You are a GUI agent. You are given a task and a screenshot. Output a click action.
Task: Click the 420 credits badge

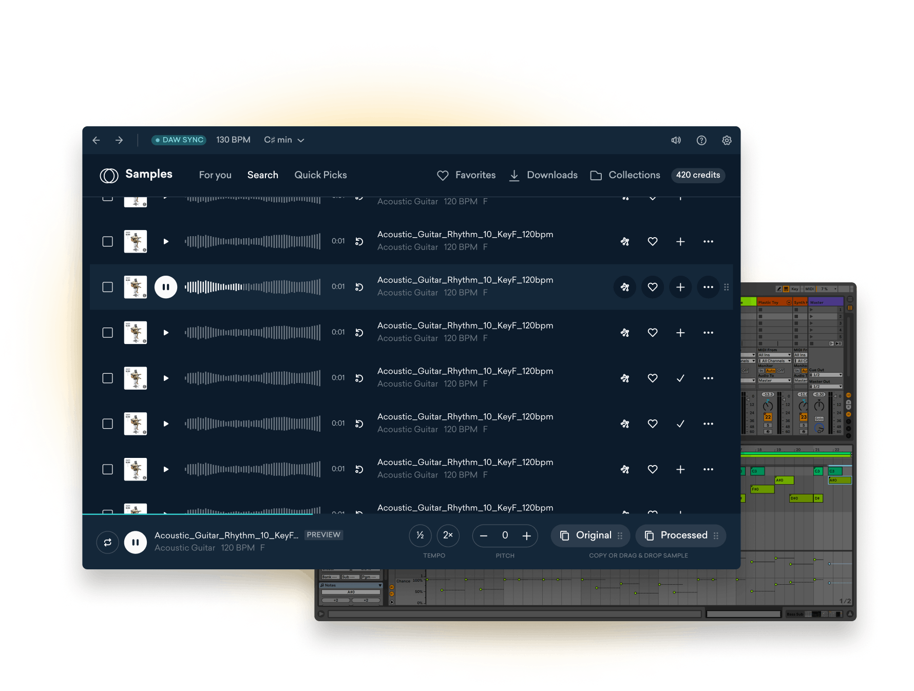coord(698,175)
